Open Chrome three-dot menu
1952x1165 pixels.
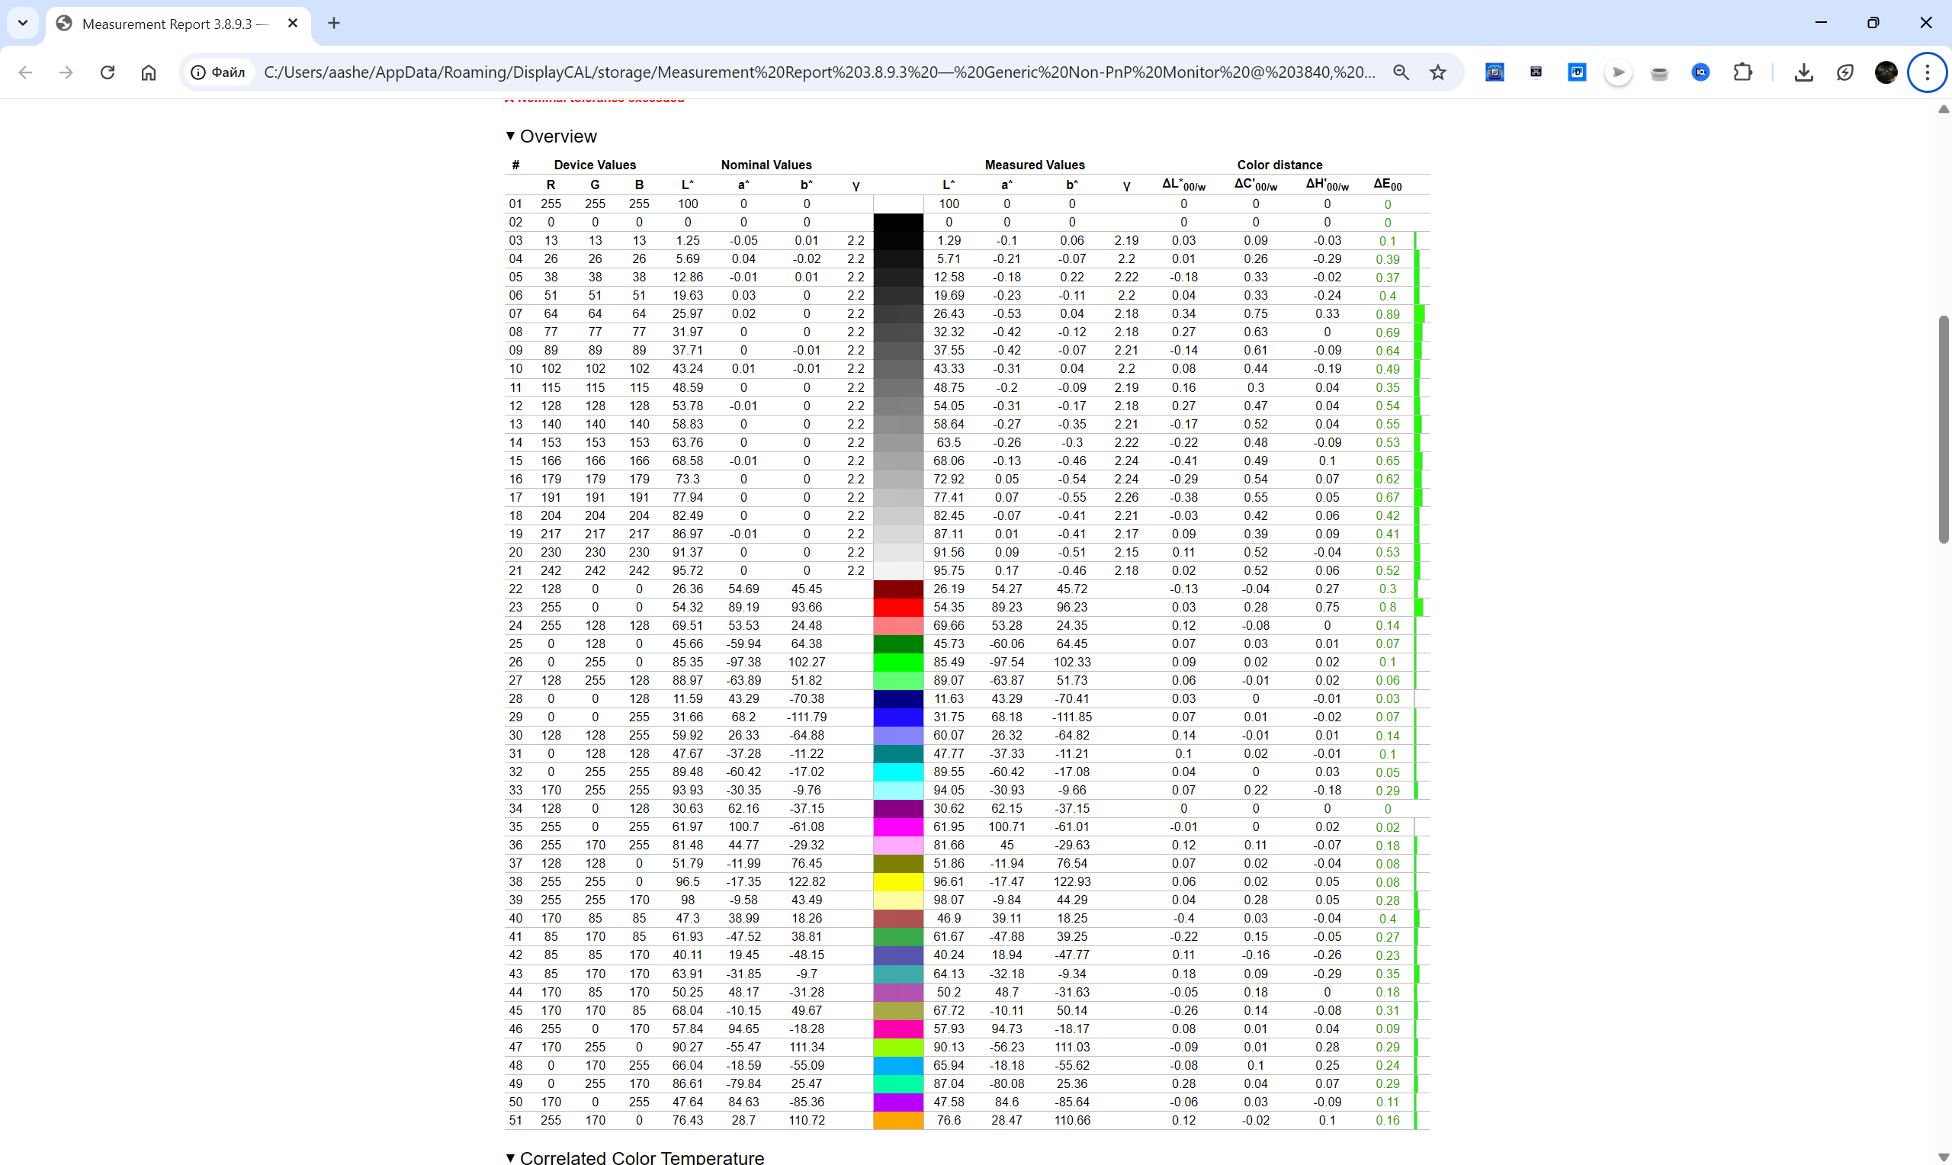pyautogui.click(x=1927, y=72)
